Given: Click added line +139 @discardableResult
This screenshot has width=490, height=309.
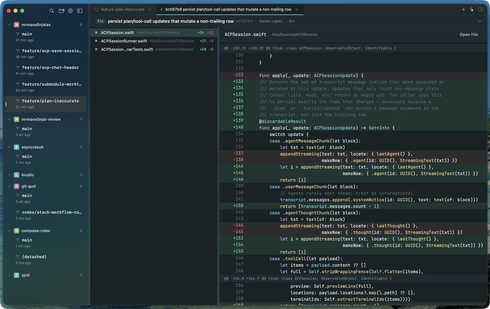Looking at the screenshot, I should (x=353, y=121).
